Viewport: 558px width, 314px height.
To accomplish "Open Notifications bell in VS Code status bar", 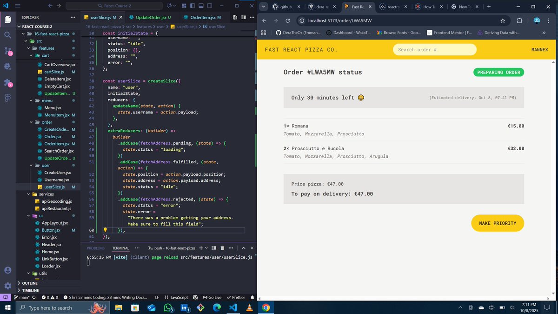I will 252,297.
